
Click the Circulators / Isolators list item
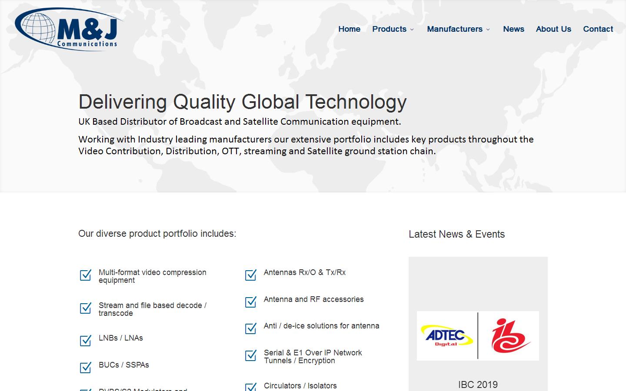(300, 386)
